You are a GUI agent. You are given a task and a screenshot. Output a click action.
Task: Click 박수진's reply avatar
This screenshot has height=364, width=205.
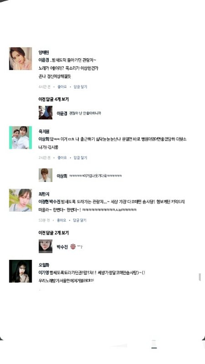point(46,246)
